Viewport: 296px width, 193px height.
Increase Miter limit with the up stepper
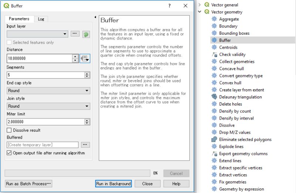coord(87,120)
